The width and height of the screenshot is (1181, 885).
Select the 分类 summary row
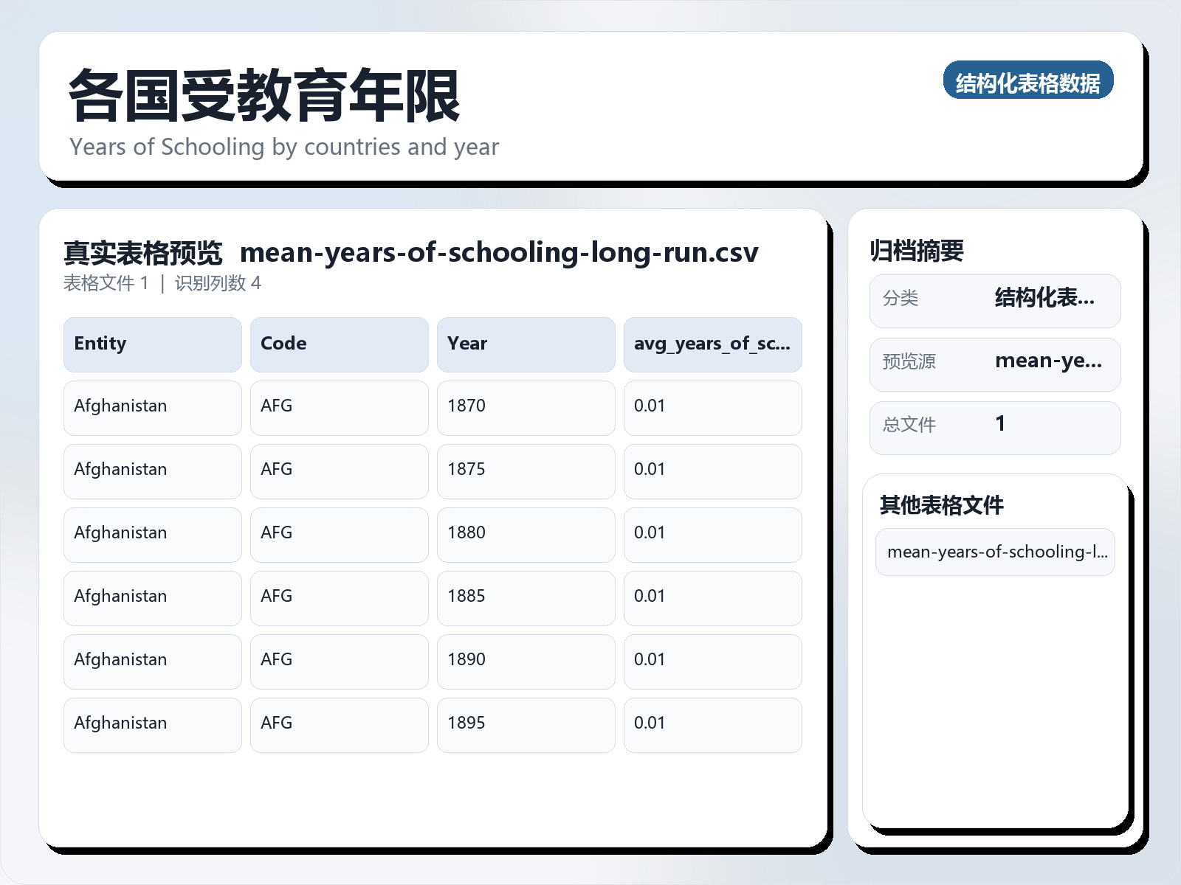[x=994, y=300]
